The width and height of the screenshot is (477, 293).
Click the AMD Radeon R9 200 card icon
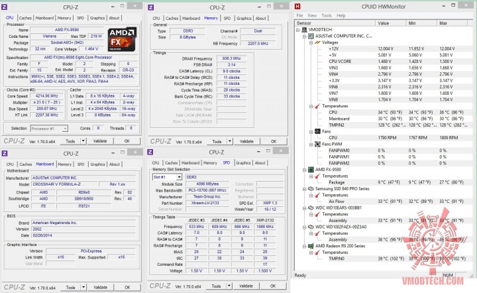311,246
